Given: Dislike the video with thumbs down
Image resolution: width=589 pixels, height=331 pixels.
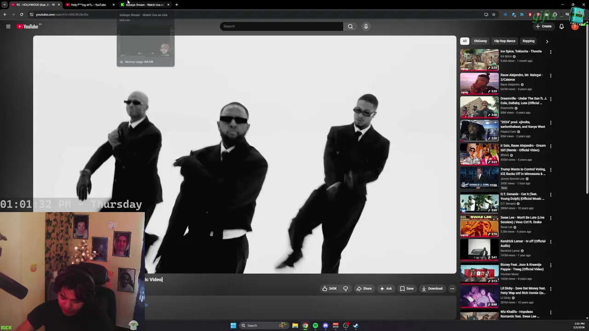Looking at the screenshot, I should pos(346,289).
